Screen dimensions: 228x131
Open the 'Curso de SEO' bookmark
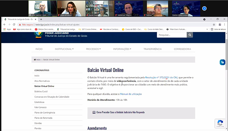pos(132,29)
